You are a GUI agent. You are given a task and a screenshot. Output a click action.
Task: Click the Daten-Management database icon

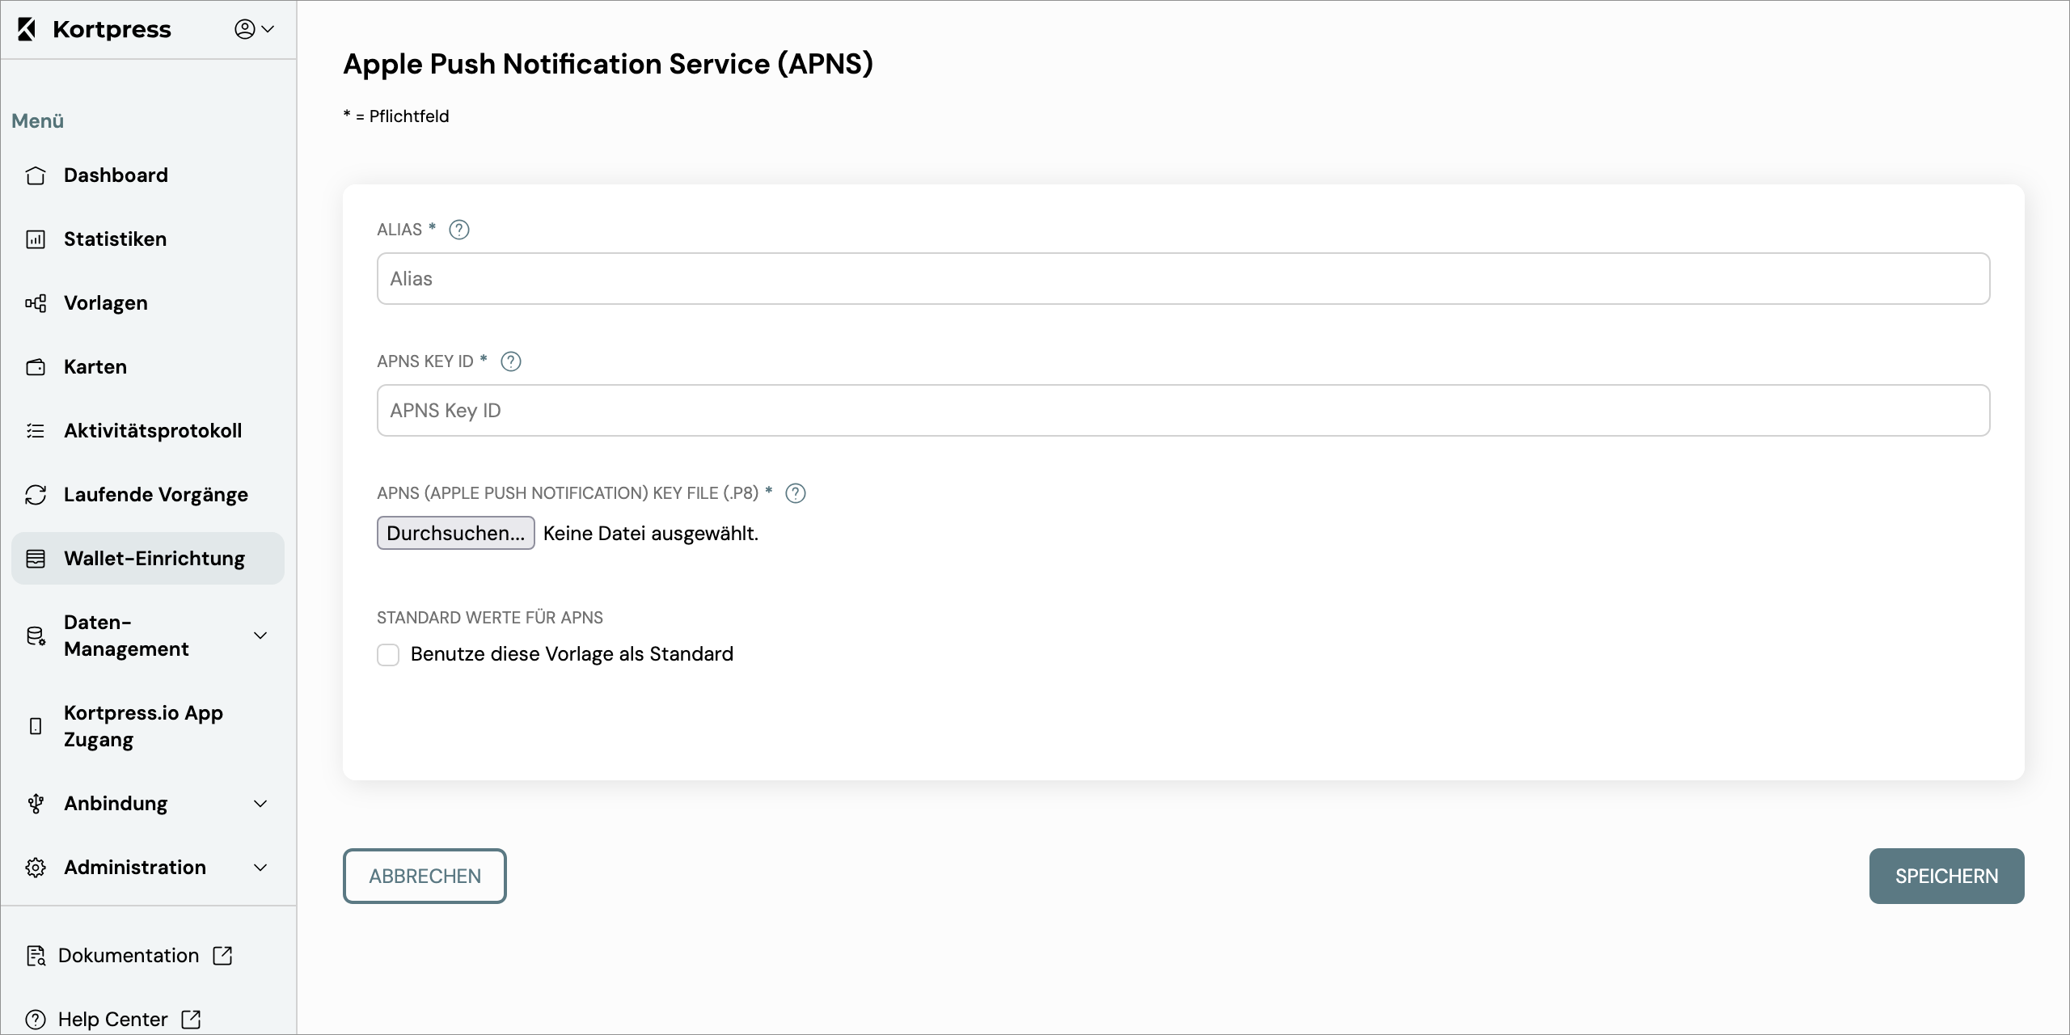tap(36, 636)
